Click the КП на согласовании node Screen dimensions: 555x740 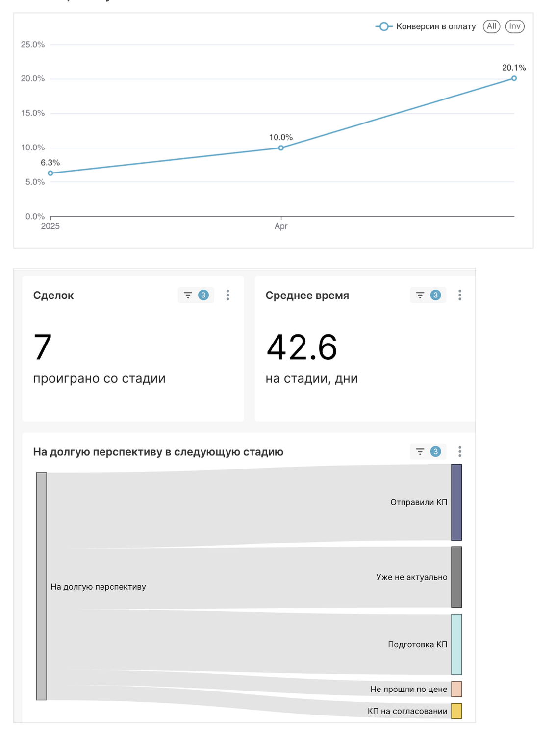point(456,711)
